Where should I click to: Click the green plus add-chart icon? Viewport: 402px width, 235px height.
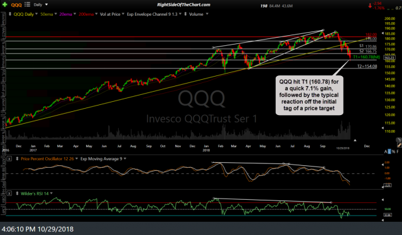tap(4, 4)
